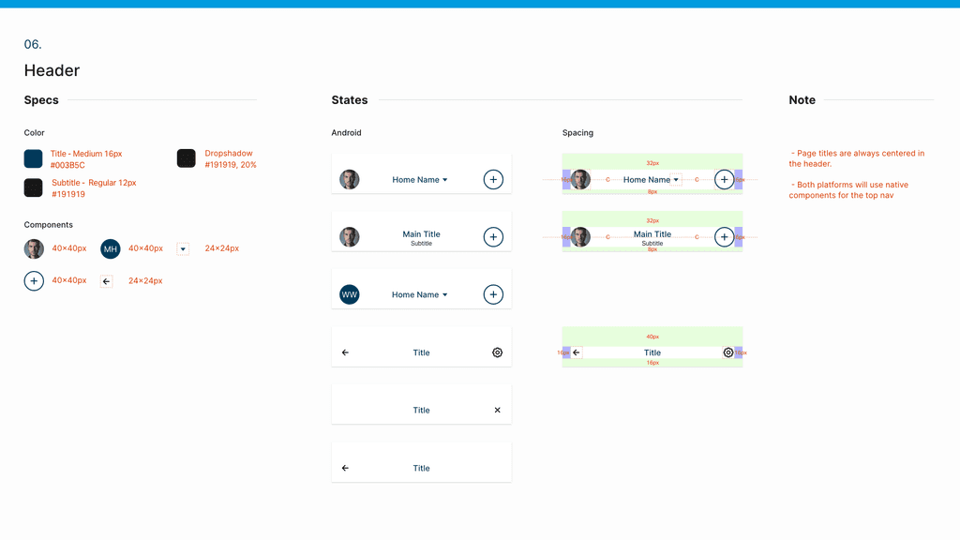Click the plus button in the Android Main Title header

click(x=493, y=237)
